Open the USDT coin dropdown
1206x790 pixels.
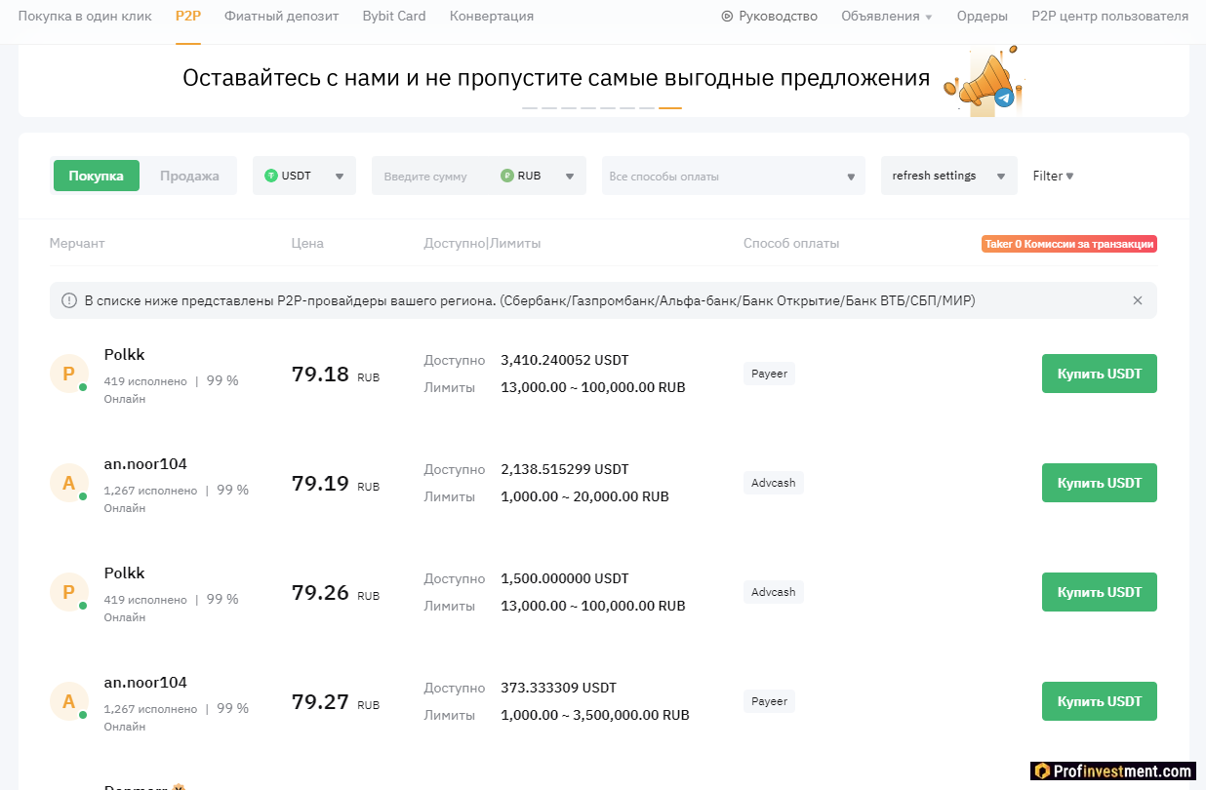pyautogui.click(x=304, y=176)
